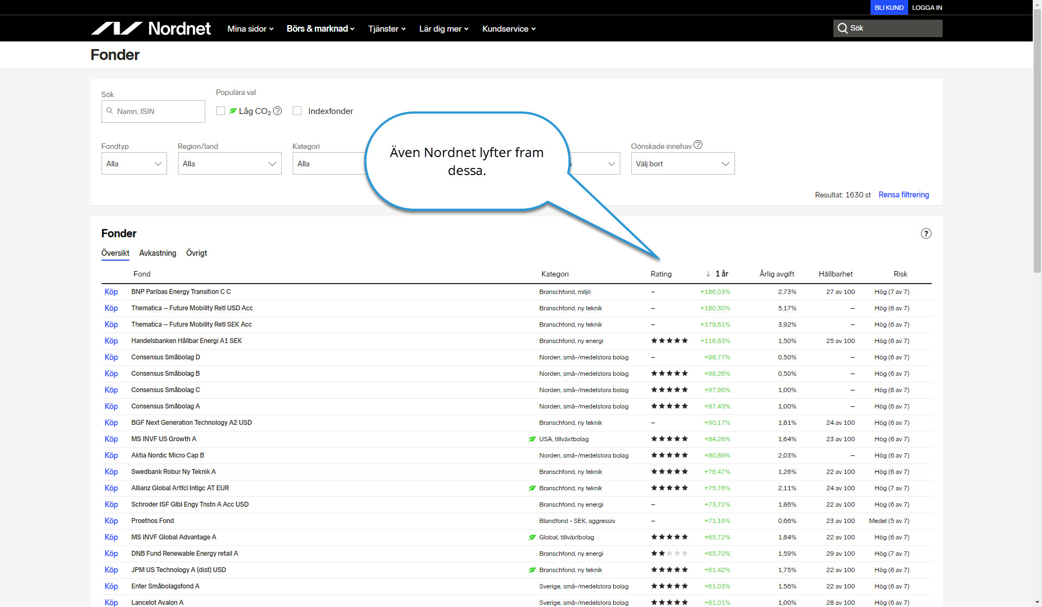The height and width of the screenshot is (607, 1042).
Task: Click sort arrow next to 1 år
Action: coord(708,274)
